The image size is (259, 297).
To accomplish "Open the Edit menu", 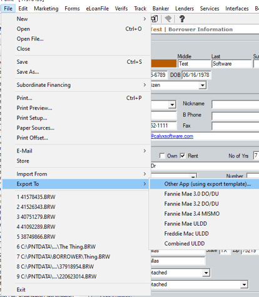I will [23, 9].
